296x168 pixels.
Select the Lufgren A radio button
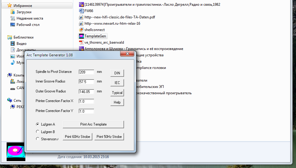[38, 124]
